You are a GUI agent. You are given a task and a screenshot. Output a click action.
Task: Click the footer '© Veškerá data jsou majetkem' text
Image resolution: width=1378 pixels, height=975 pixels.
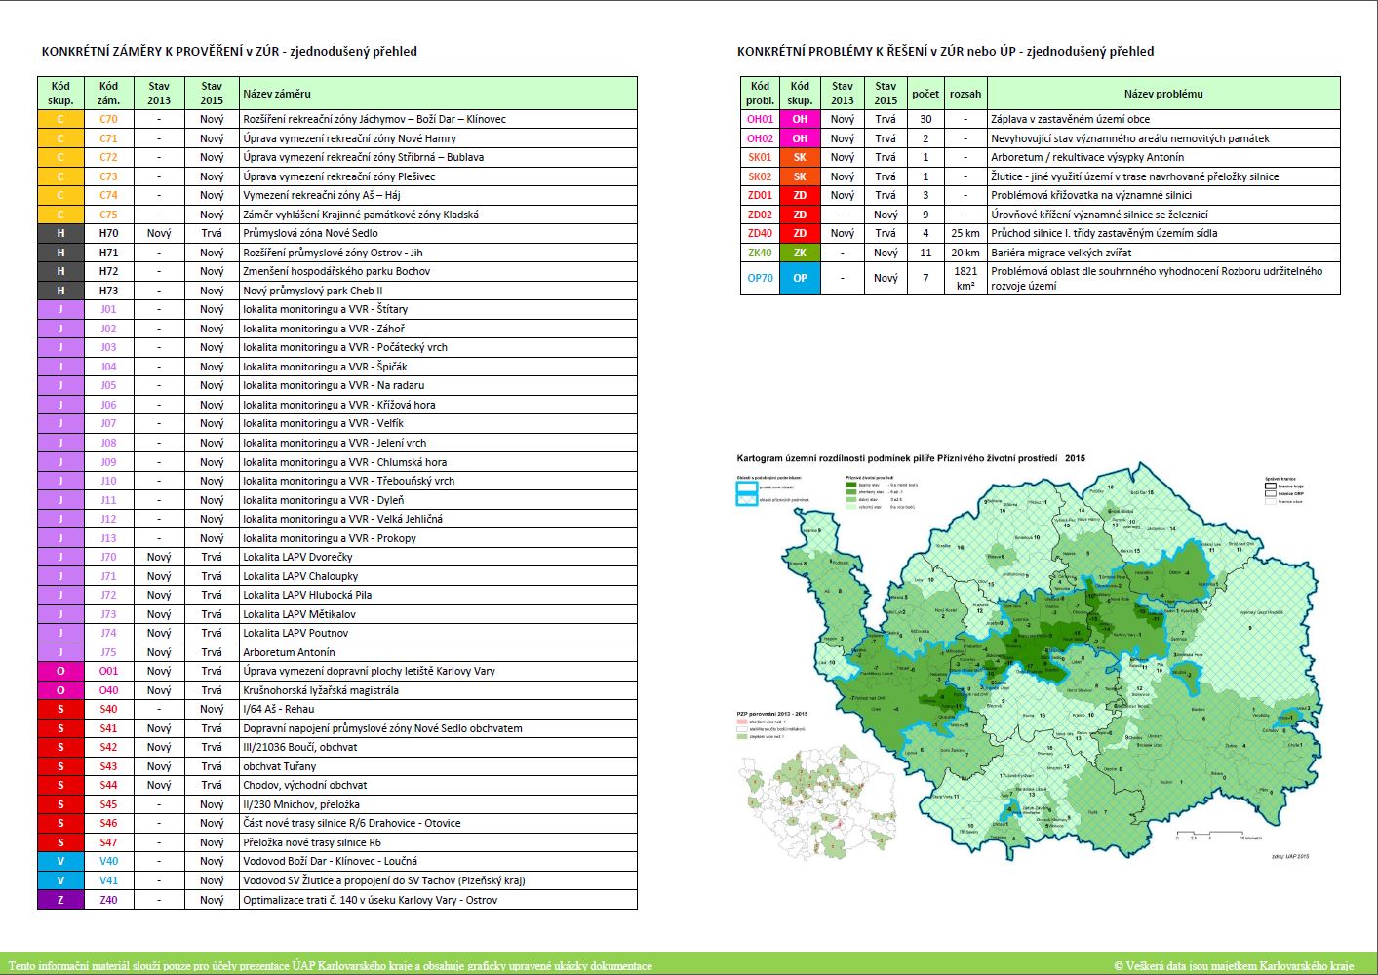coord(1234,966)
